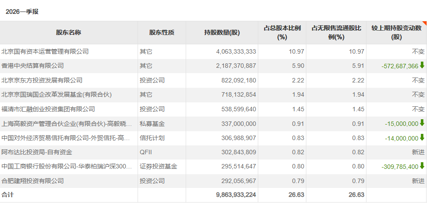Select 阿布达比投资局-自有资金 row
This screenshot has height=203, width=427.
click(214, 152)
